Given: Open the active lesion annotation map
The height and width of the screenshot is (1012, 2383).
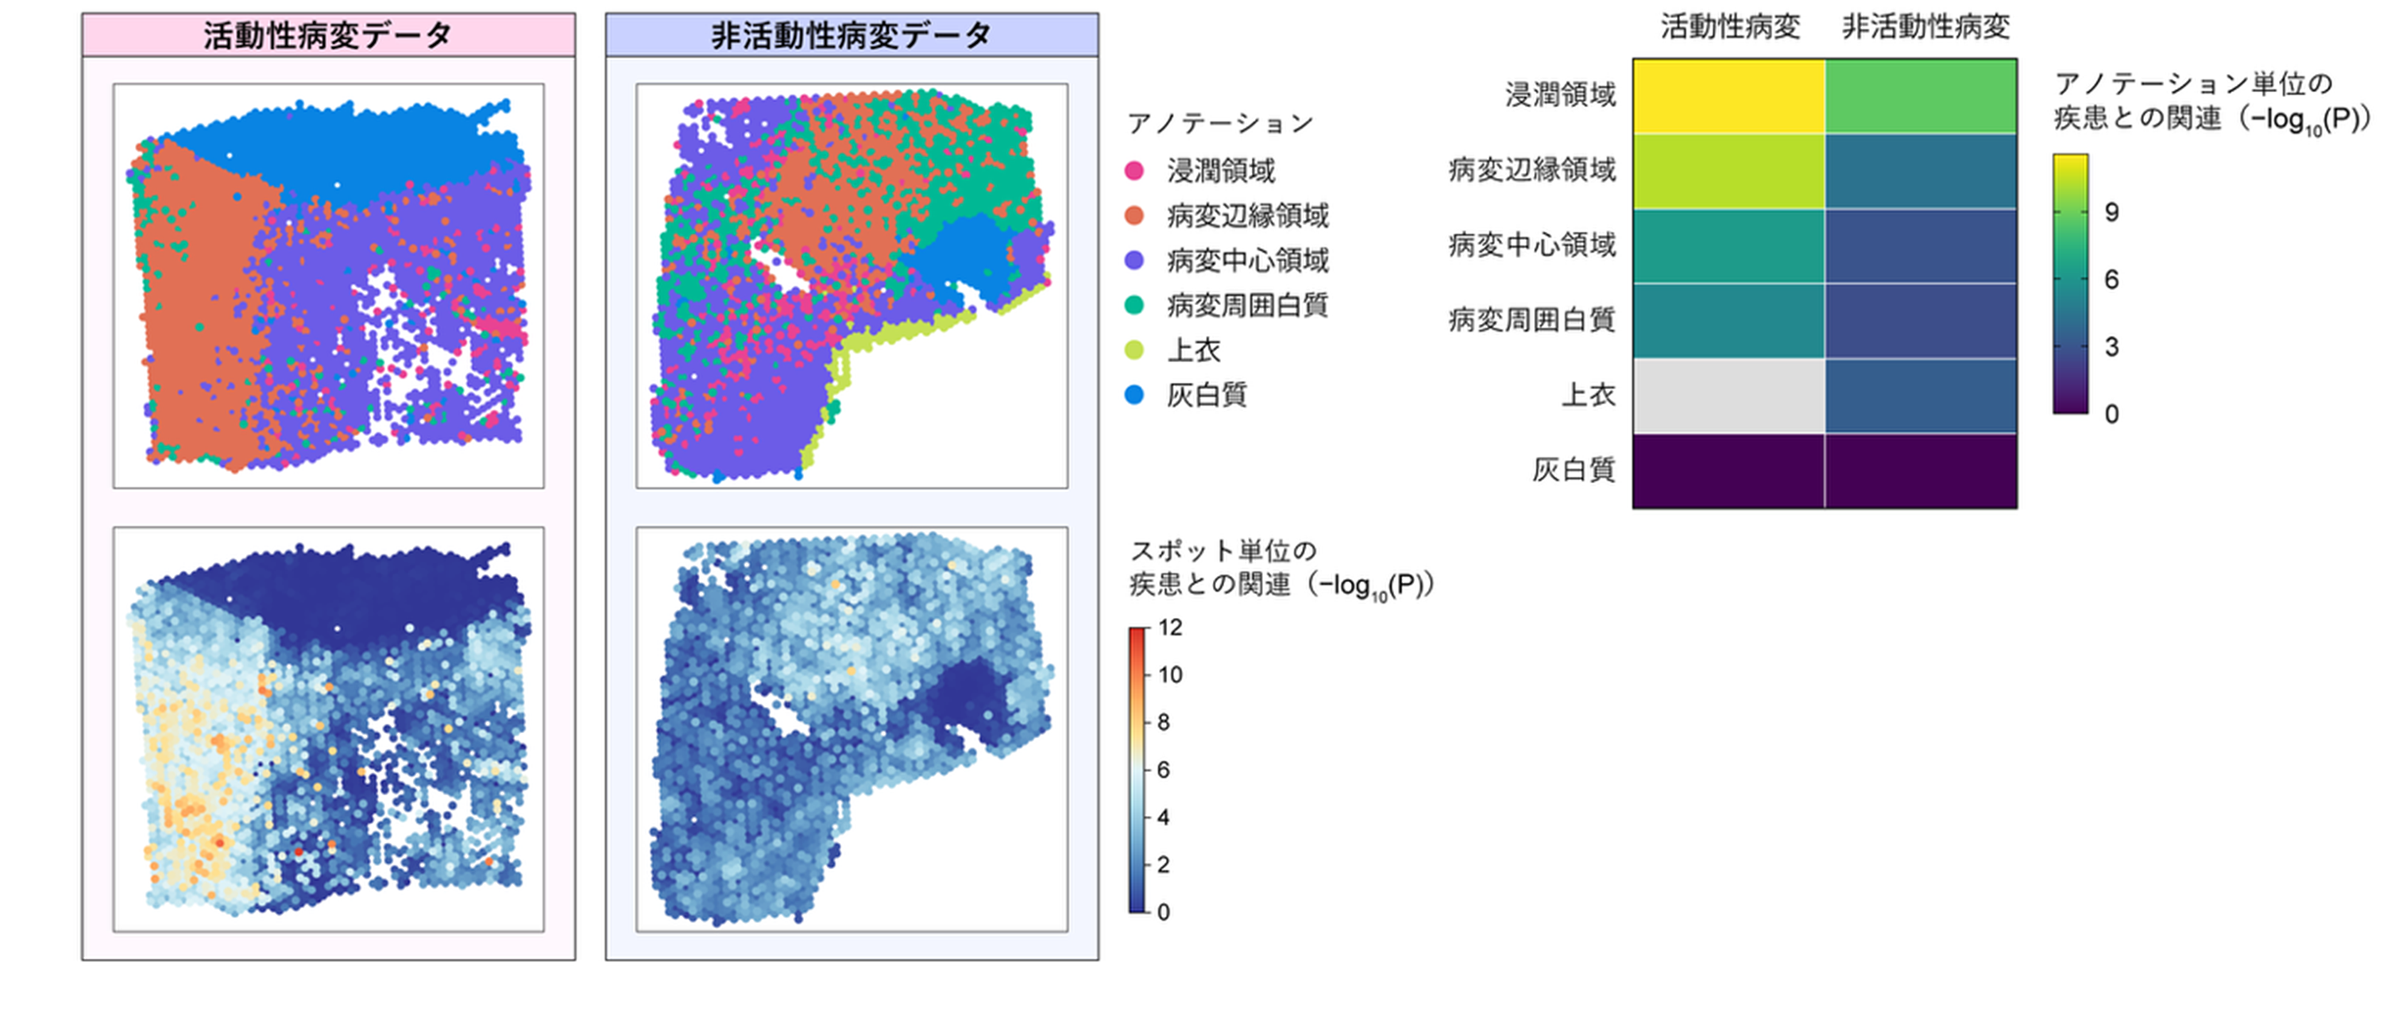Looking at the screenshot, I should point(328,286).
